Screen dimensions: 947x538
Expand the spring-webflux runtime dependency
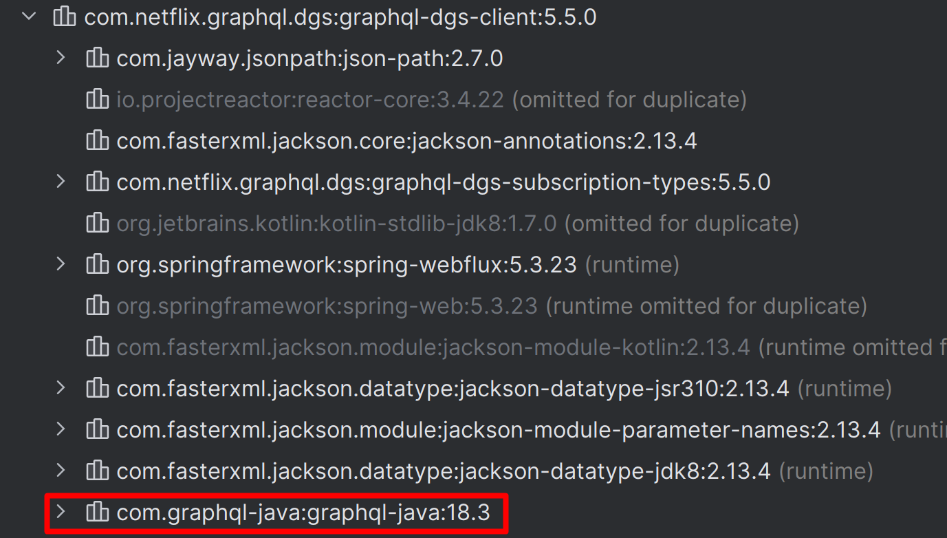(61, 264)
